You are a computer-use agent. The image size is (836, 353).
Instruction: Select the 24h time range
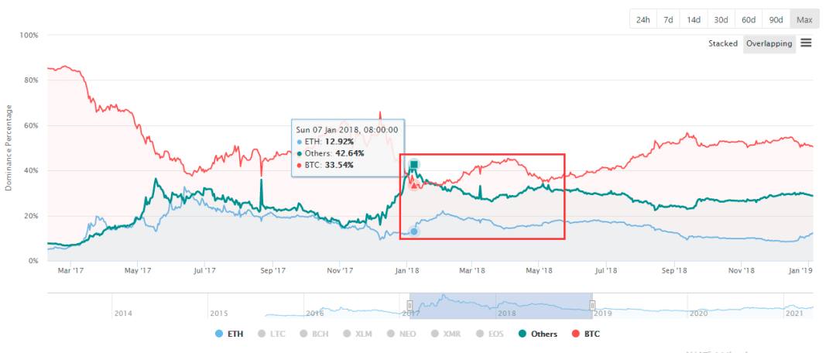coord(643,19)
